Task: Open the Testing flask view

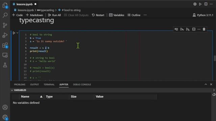Action: tap(5, 65)
